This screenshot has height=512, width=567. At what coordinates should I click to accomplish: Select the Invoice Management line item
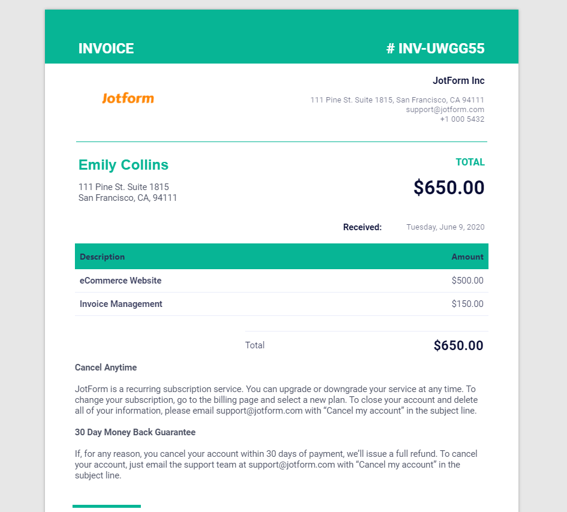click(x=121, y=304)
